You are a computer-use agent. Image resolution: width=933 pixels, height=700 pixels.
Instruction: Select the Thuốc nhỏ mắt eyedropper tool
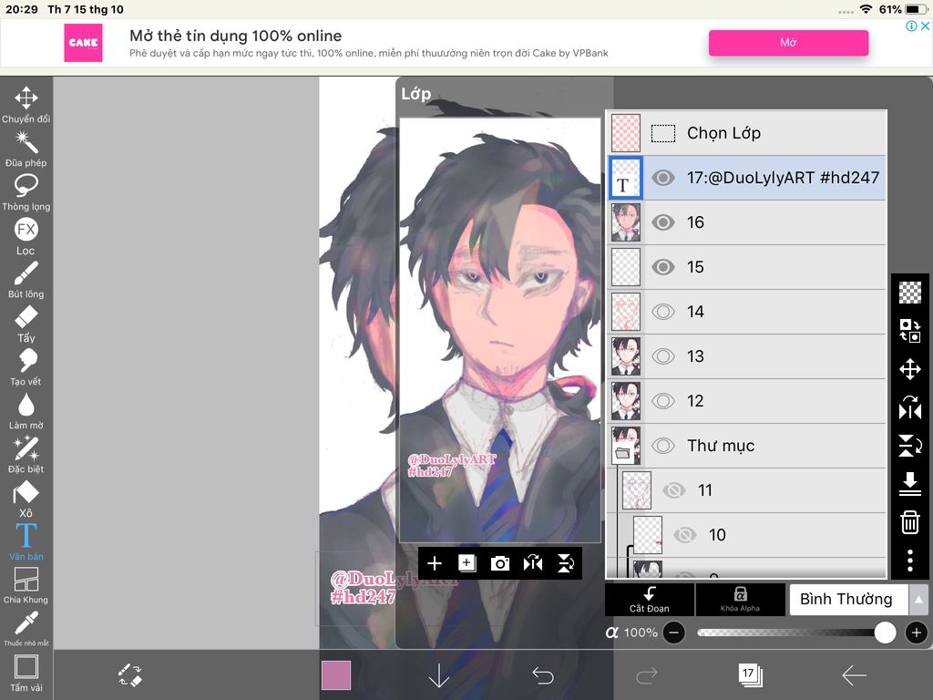26,629
